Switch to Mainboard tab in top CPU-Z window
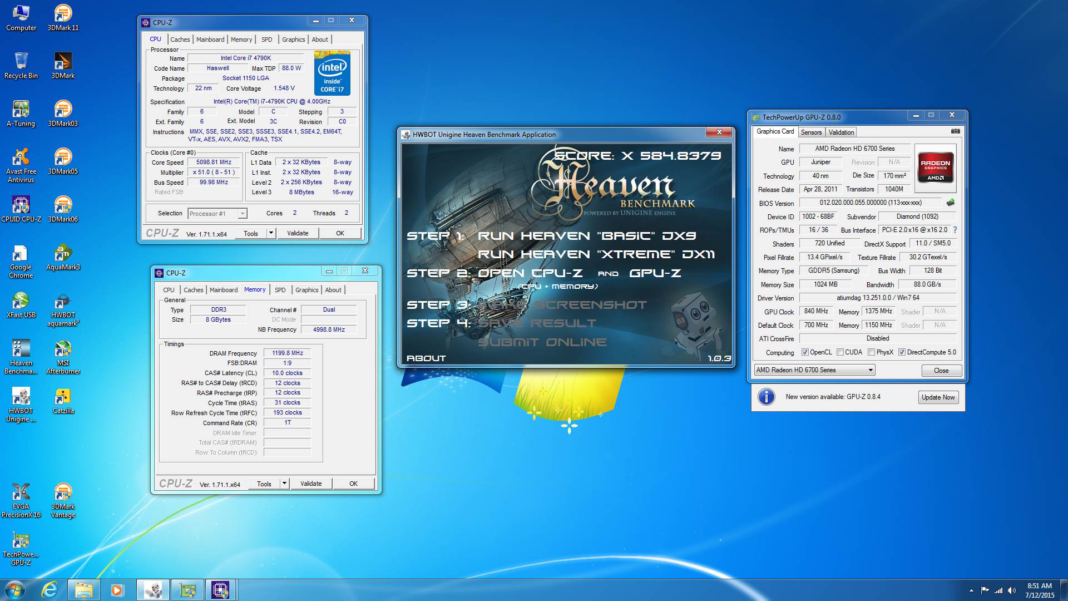The height and width of the screenshot is (601, 1068). (210, 40)
